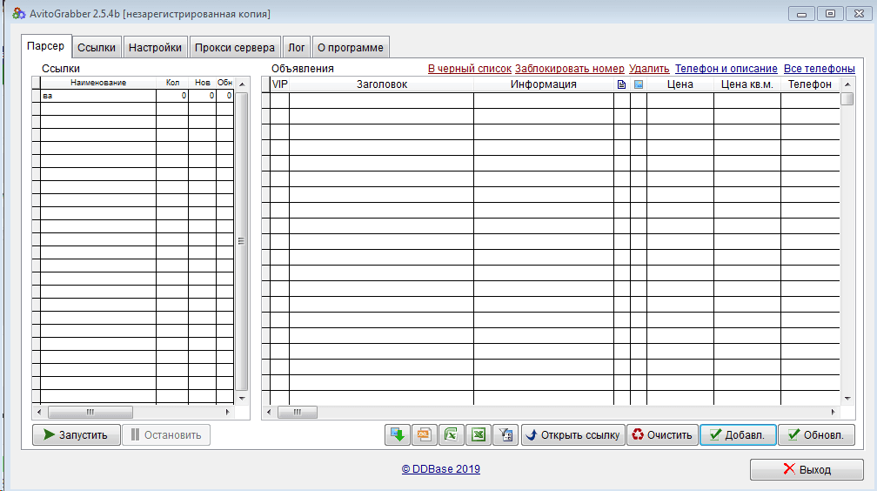Image resolution: width=877 pixels, height=491 pixels.
Task: Click the XML export icon
Action: point(424,435)
